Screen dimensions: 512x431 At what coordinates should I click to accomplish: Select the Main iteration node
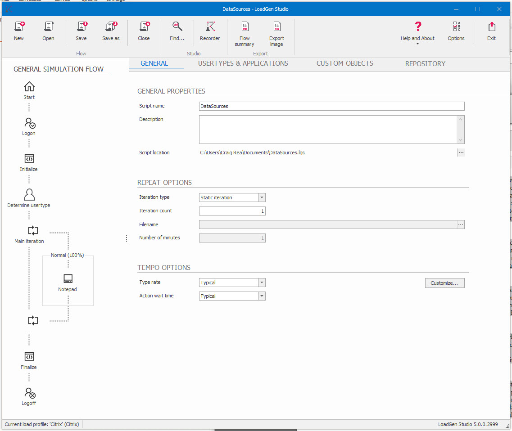(29, 234)
